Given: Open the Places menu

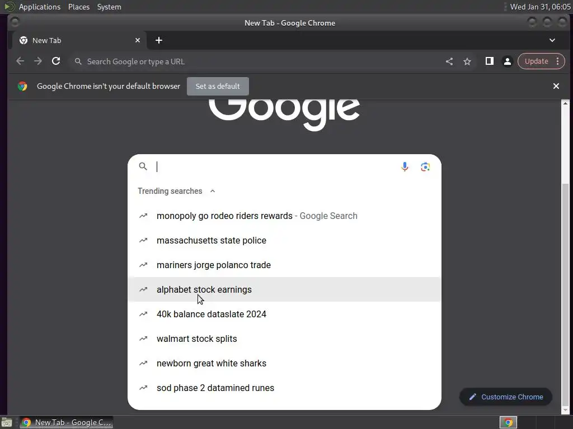Looking at the screenshot, I should click(79, 7).
